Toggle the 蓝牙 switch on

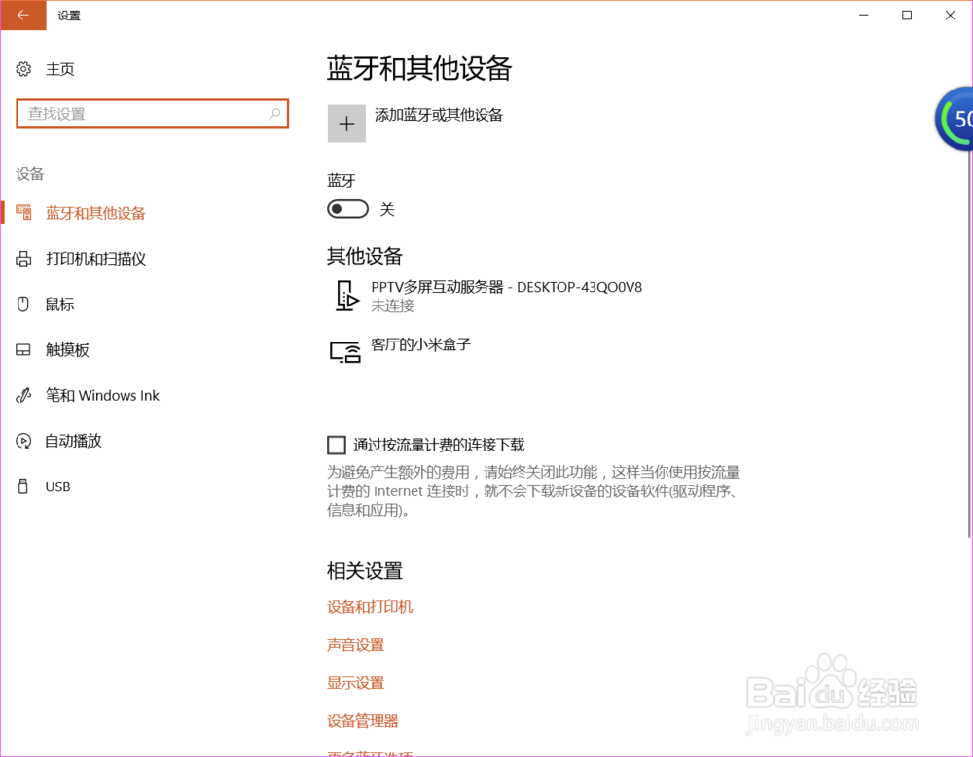(347, 208)
